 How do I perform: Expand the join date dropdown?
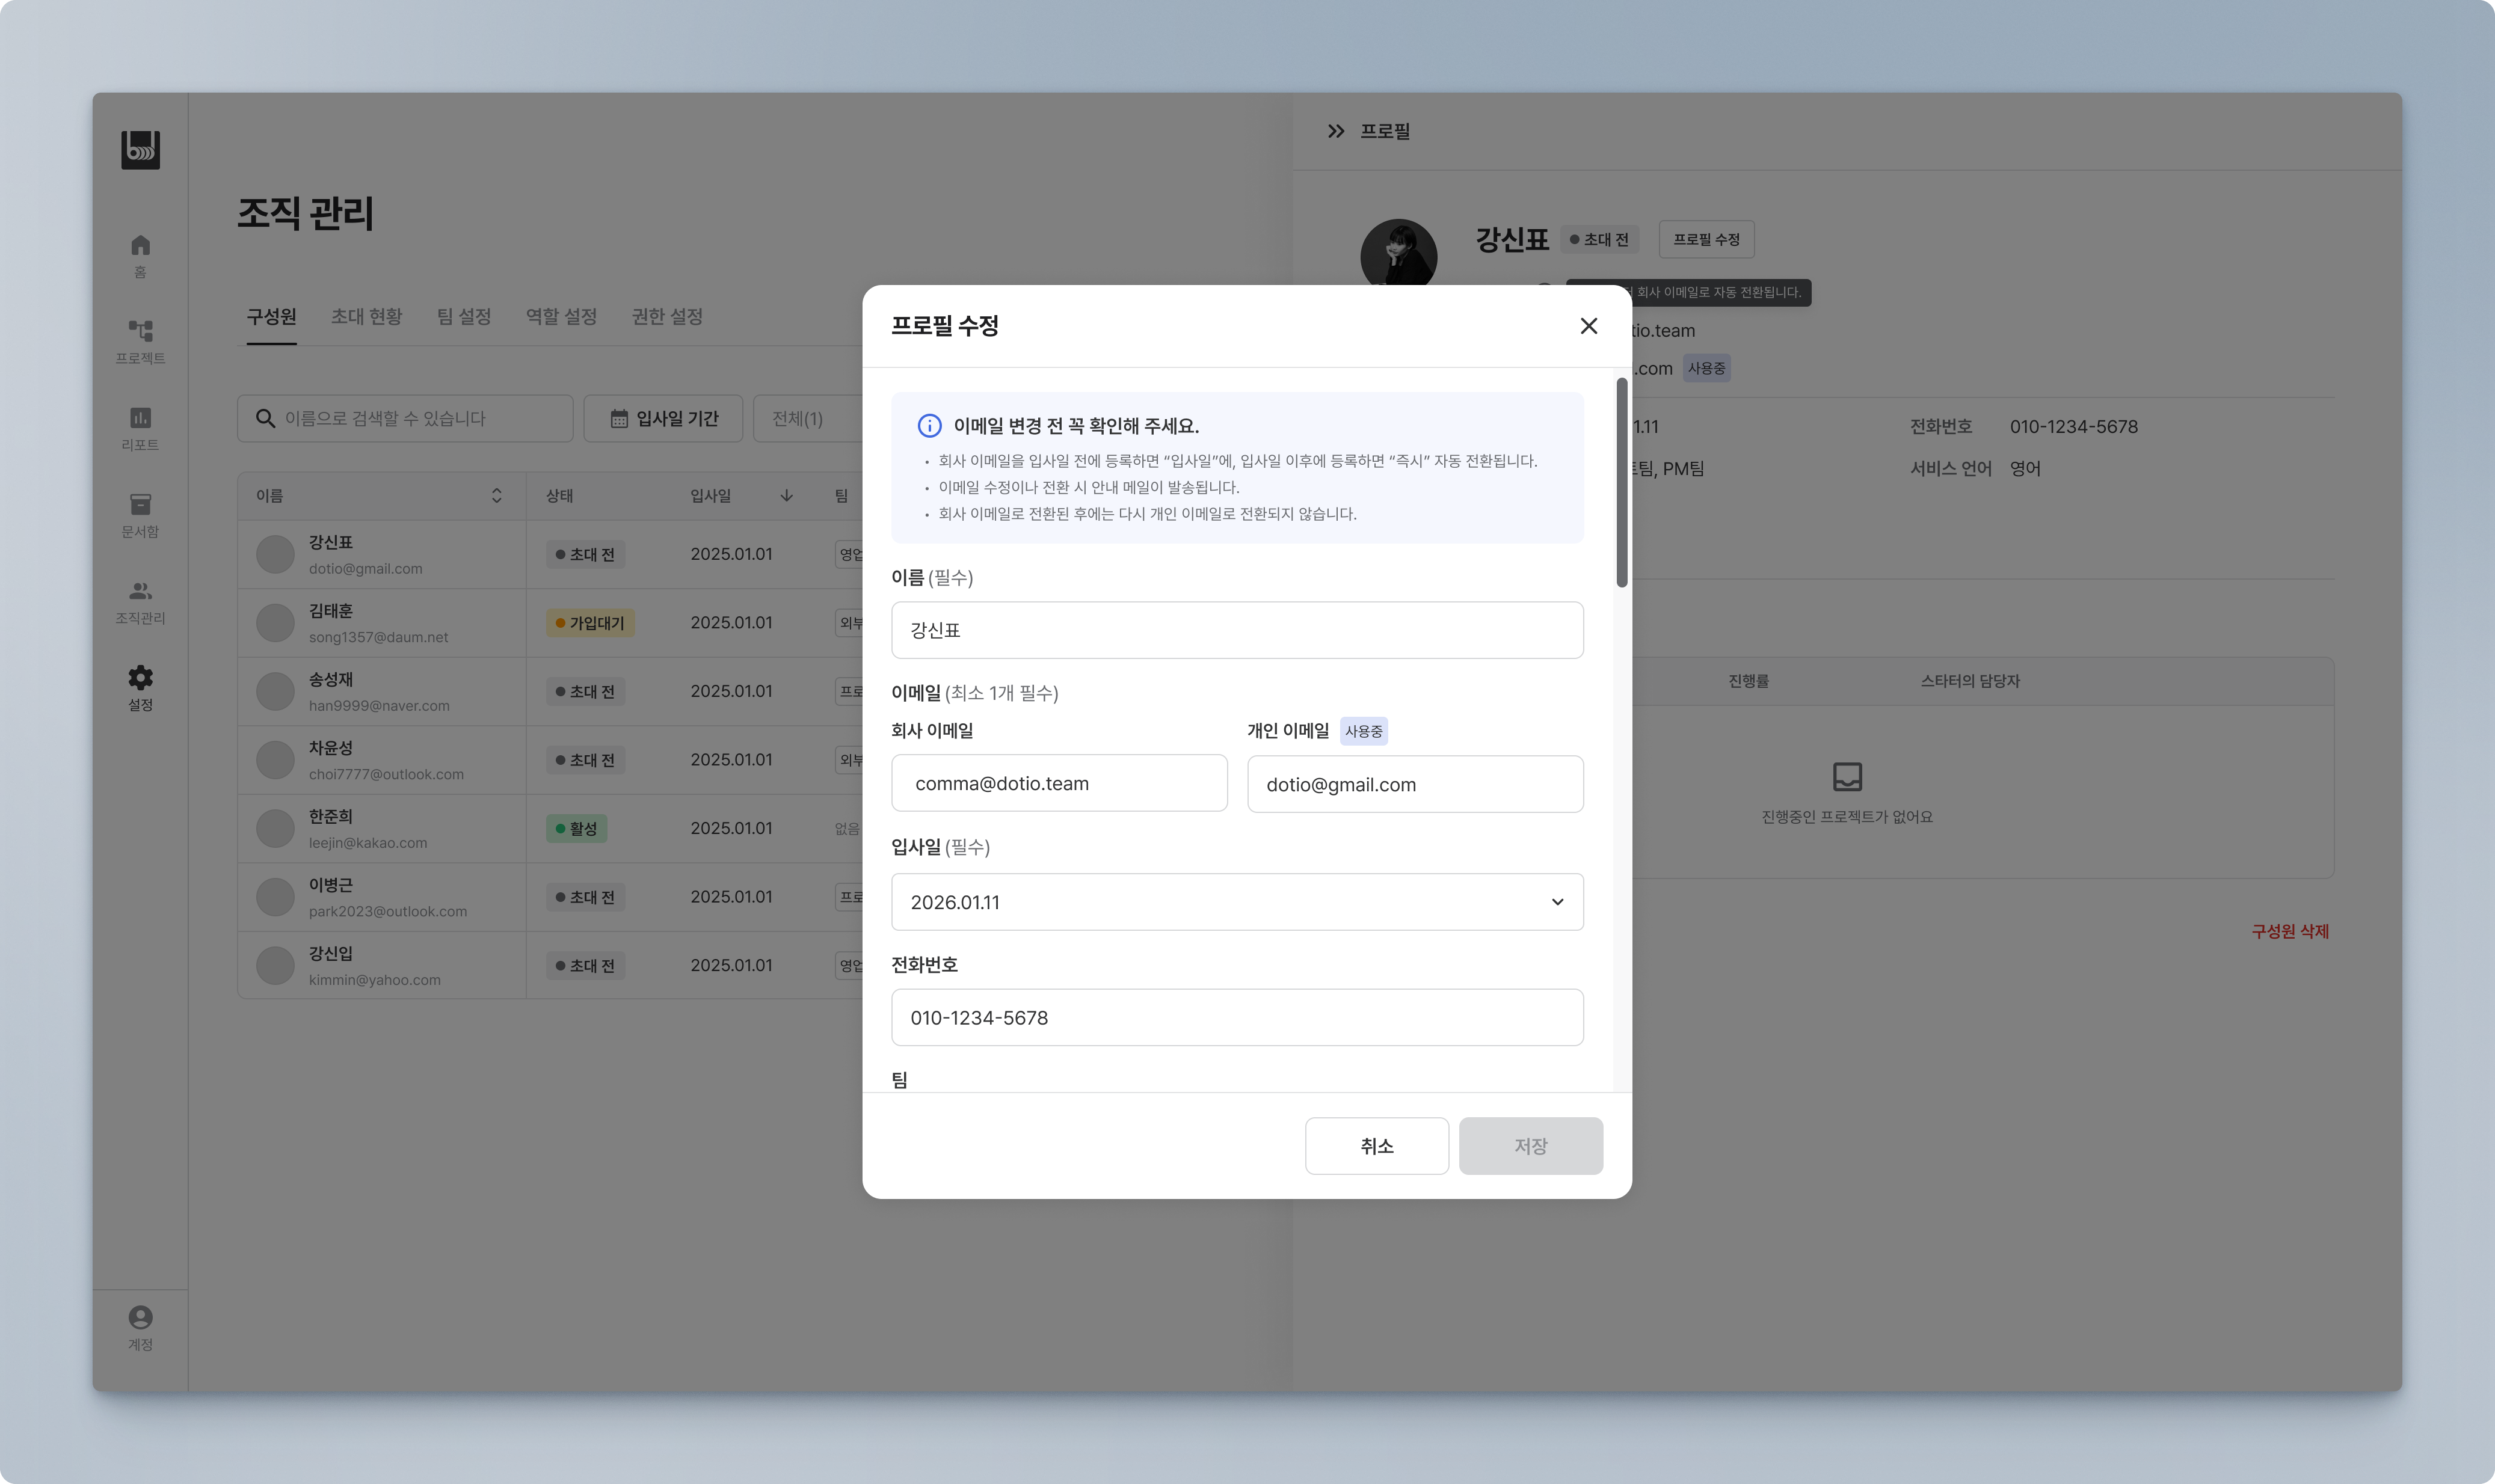coord(1556,902)
